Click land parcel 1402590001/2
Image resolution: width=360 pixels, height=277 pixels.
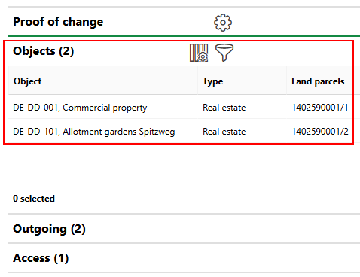[320, 132]
